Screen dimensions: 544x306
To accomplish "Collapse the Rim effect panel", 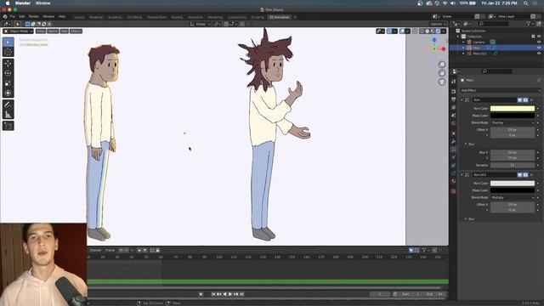I will coord(462,100).
